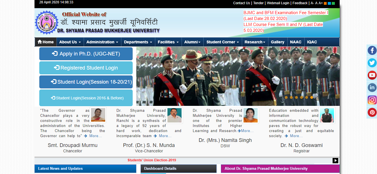Click A+ to increase font size
The height and width of the screenshot is (174, 377).
320,3
